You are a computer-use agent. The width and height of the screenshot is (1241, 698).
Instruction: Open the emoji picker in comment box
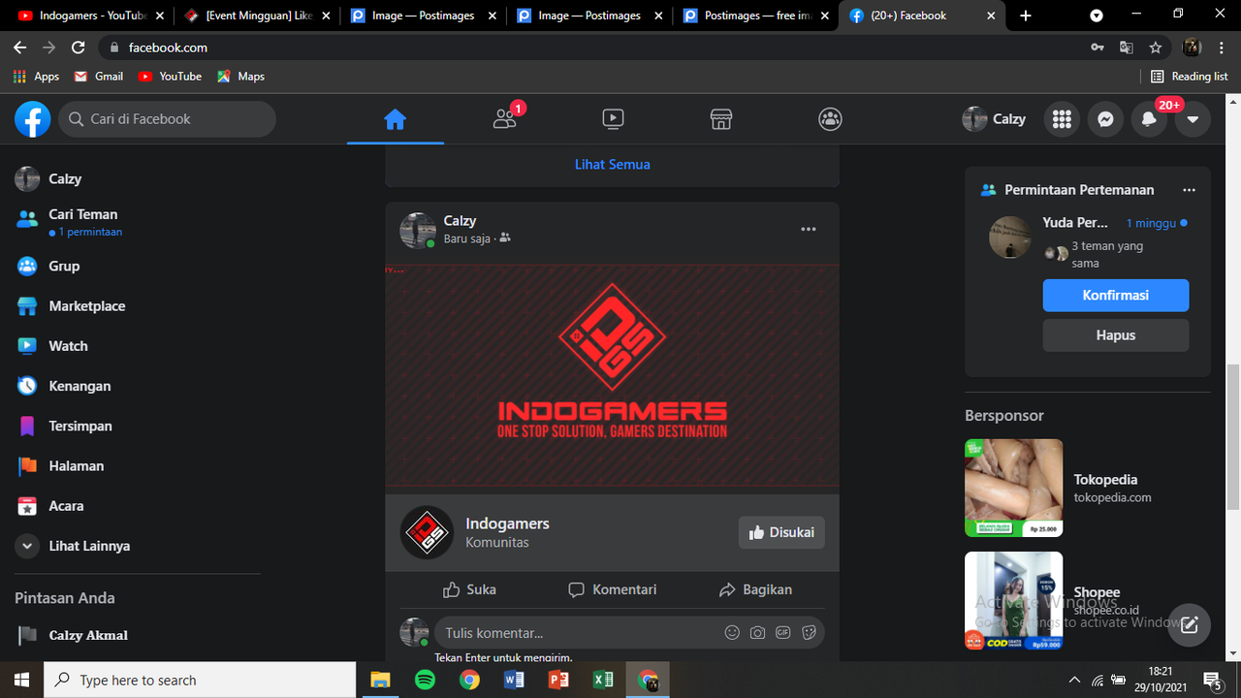tap(732, 633)
